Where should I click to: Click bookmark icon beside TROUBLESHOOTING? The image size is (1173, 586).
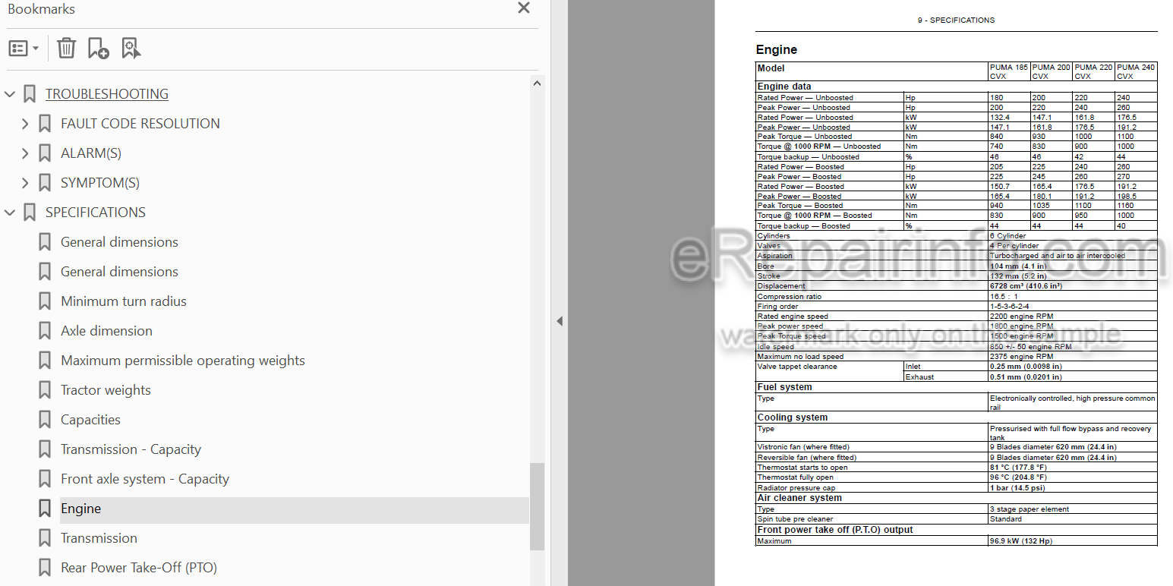click(x=30, y=94)
